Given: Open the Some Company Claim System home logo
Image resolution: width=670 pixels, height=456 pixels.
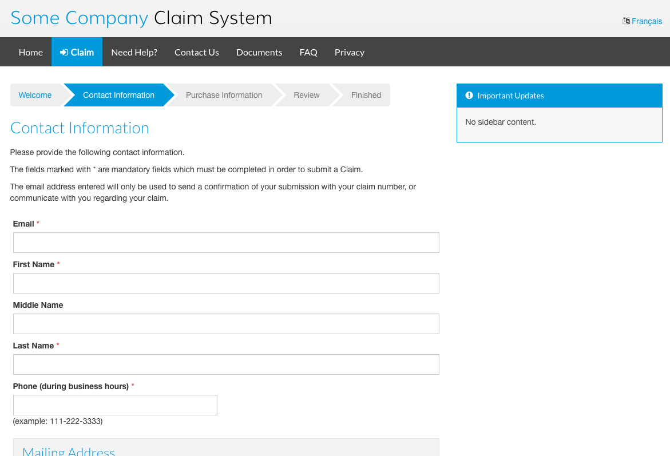Looking at the screenshot, I should click(x=141, y=18).
